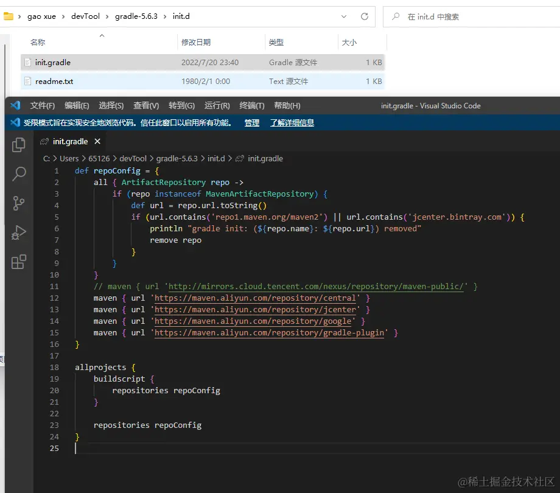This screenshot has width=560, height=493.
Task: Click the readme.txt file icon in file list
Action: coord(28,82)
